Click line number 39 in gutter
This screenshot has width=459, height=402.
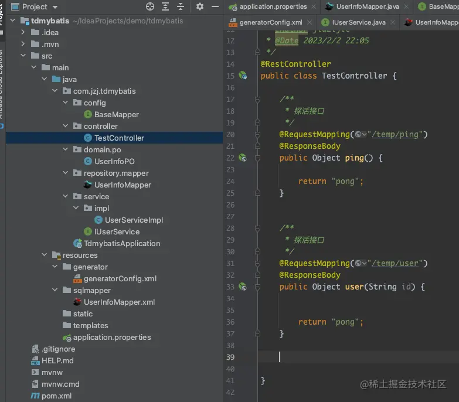point(230,357)
